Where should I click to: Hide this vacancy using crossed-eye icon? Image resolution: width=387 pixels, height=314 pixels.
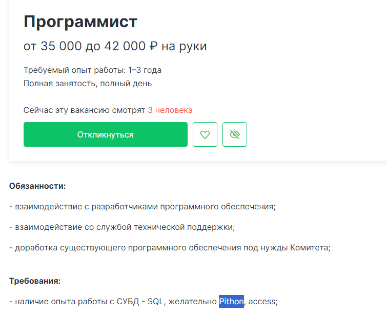coord(235,134)
